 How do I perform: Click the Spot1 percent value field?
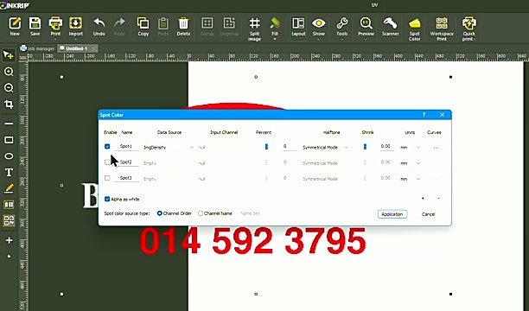click(290, 146)
